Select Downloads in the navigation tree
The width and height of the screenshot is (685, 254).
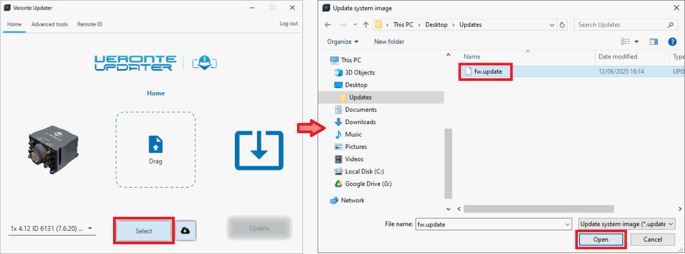[360, 122]
